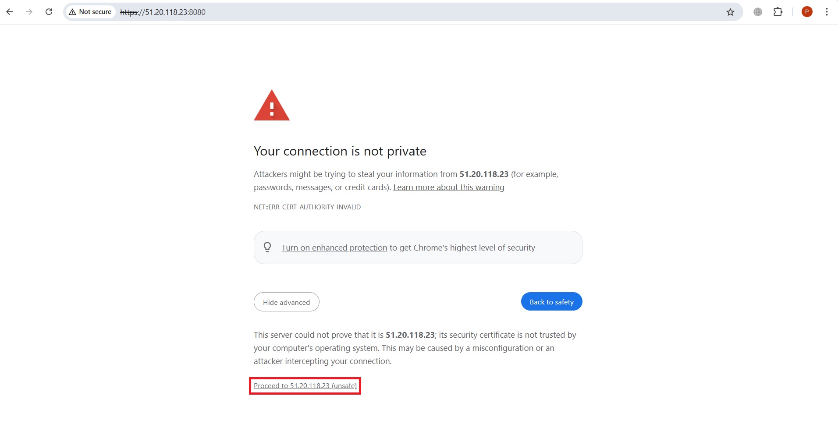Click the red warning triangle graphic

coord(272,105)
